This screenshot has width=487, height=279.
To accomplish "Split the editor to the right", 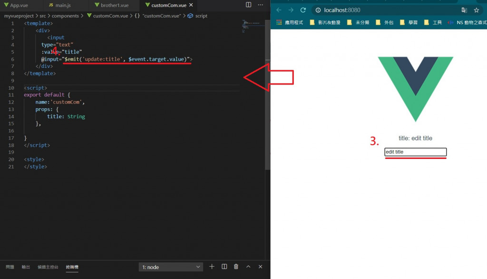I will pos(248,5).
